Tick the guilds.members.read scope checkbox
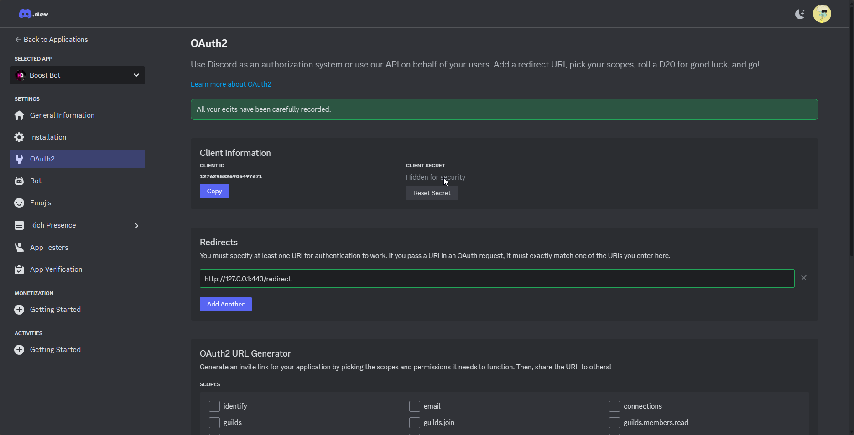The width and height of the screenshot is (854, 435). coord(614,423)
